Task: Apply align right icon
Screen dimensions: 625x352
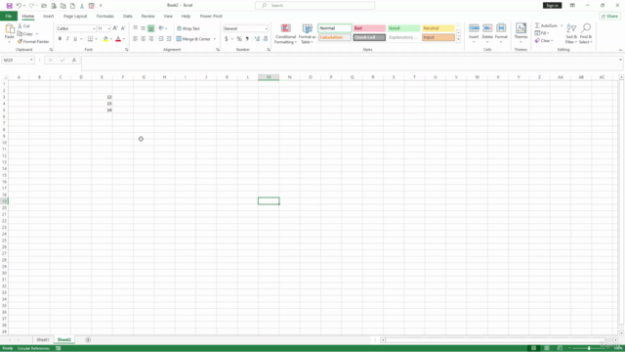Action: 150,39
